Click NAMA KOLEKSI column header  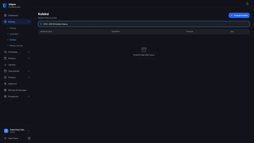coord(46,32)
